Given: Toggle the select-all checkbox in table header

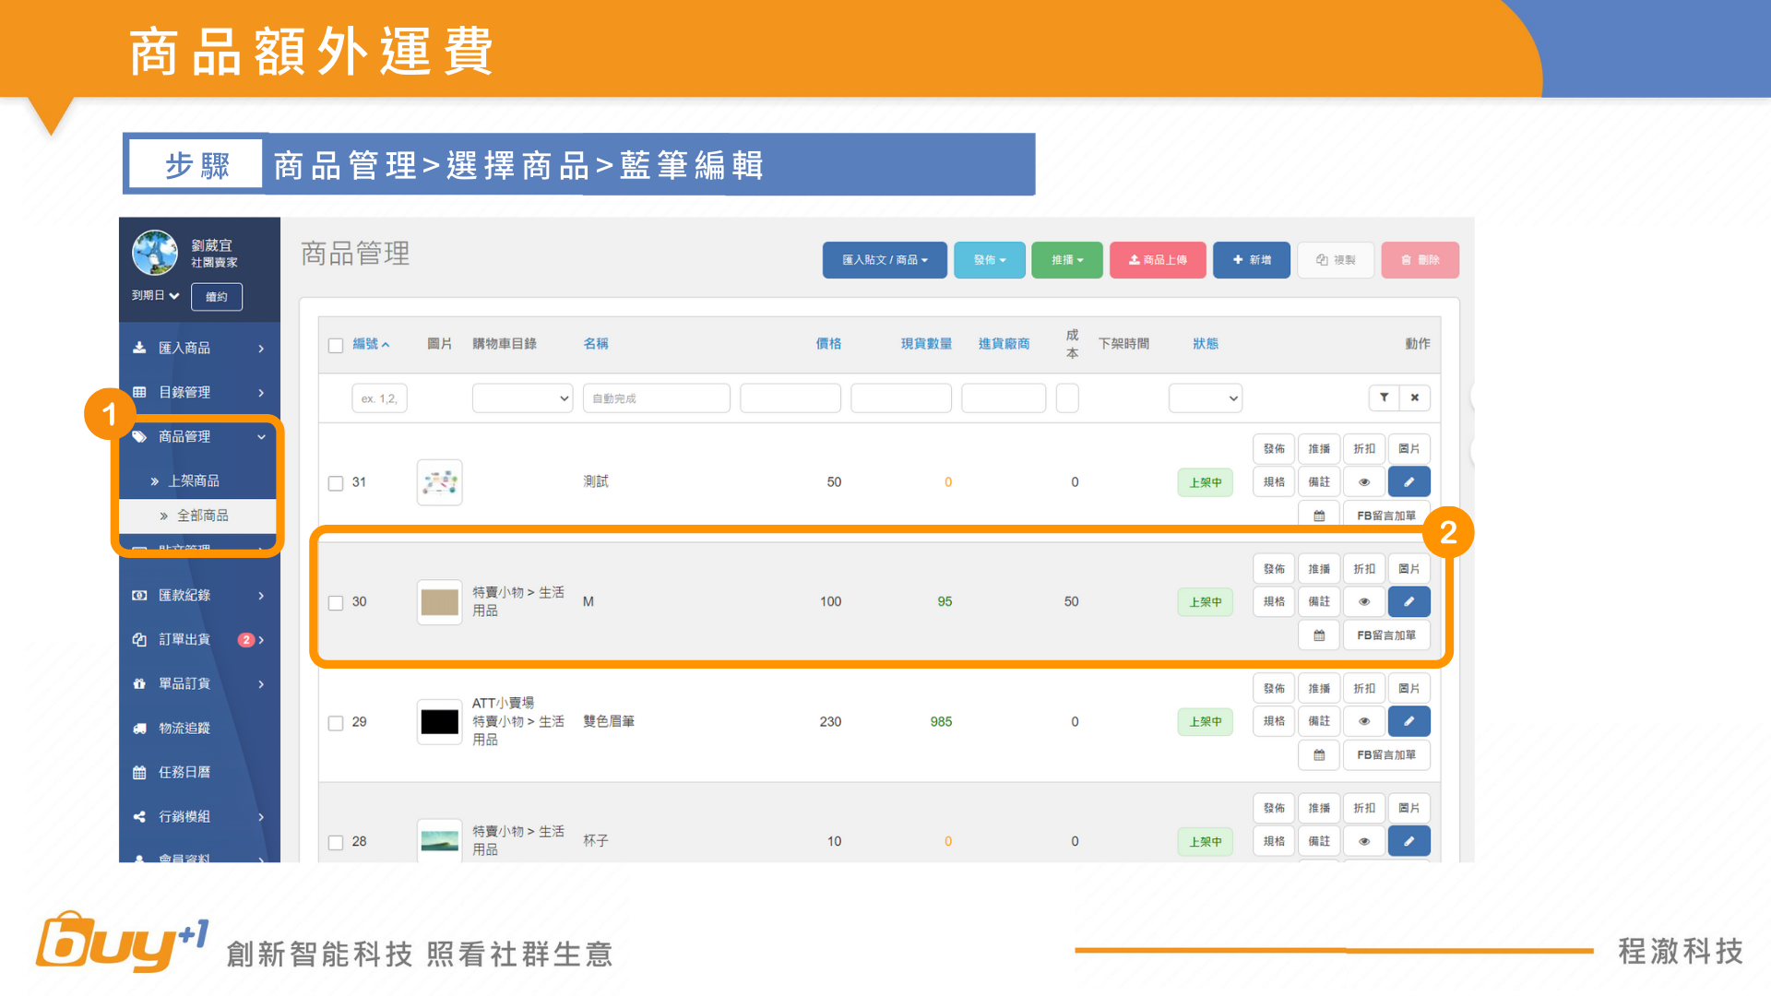Looking at the screenshot, I should 336,345.
